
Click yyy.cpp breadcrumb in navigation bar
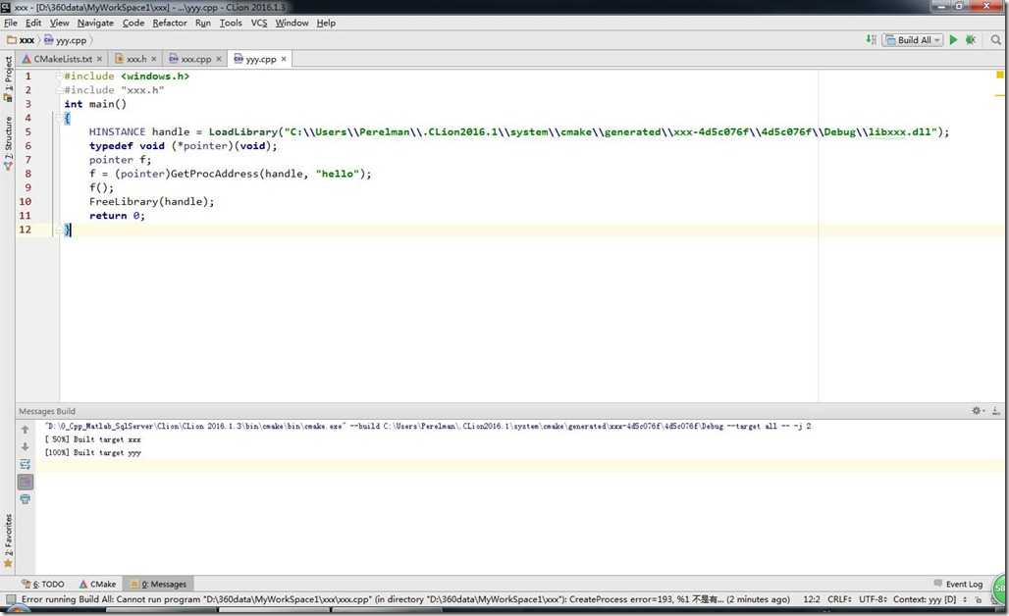pos(66,40)
